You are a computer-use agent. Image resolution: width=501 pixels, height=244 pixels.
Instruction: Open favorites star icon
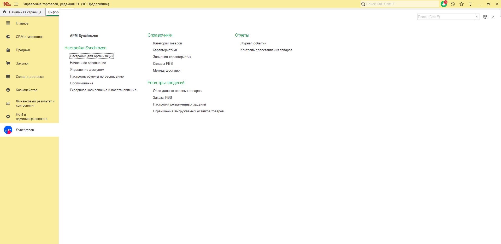point(462,4)
